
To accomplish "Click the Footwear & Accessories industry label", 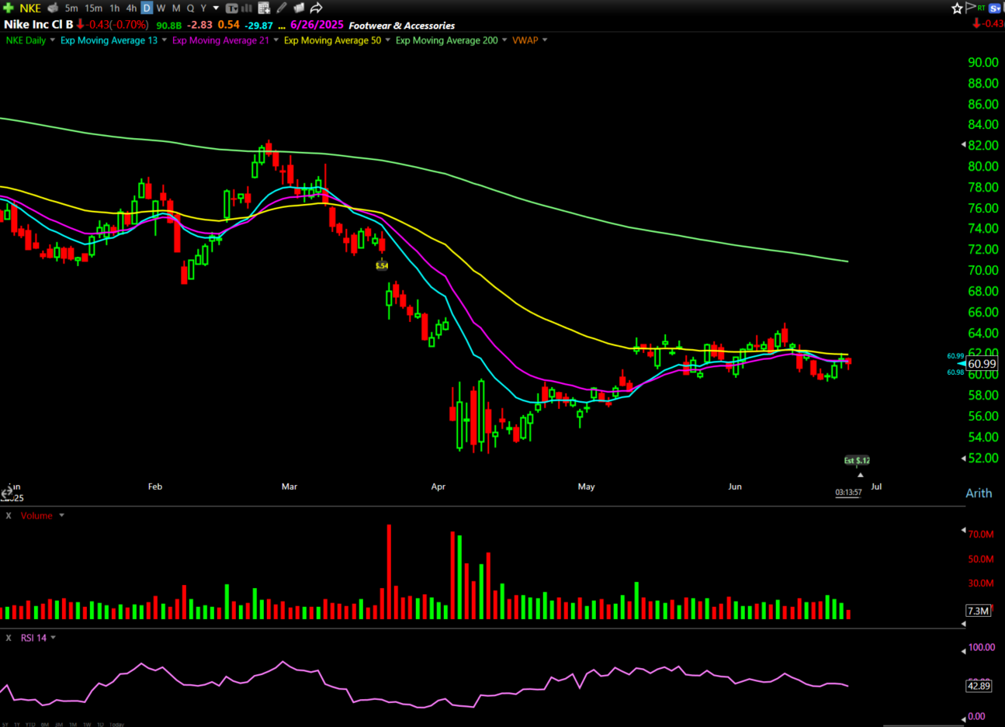I will 402,26.
